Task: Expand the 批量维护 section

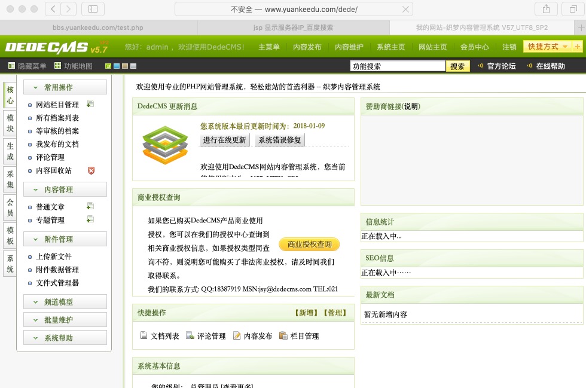Action: coord(65,320)
